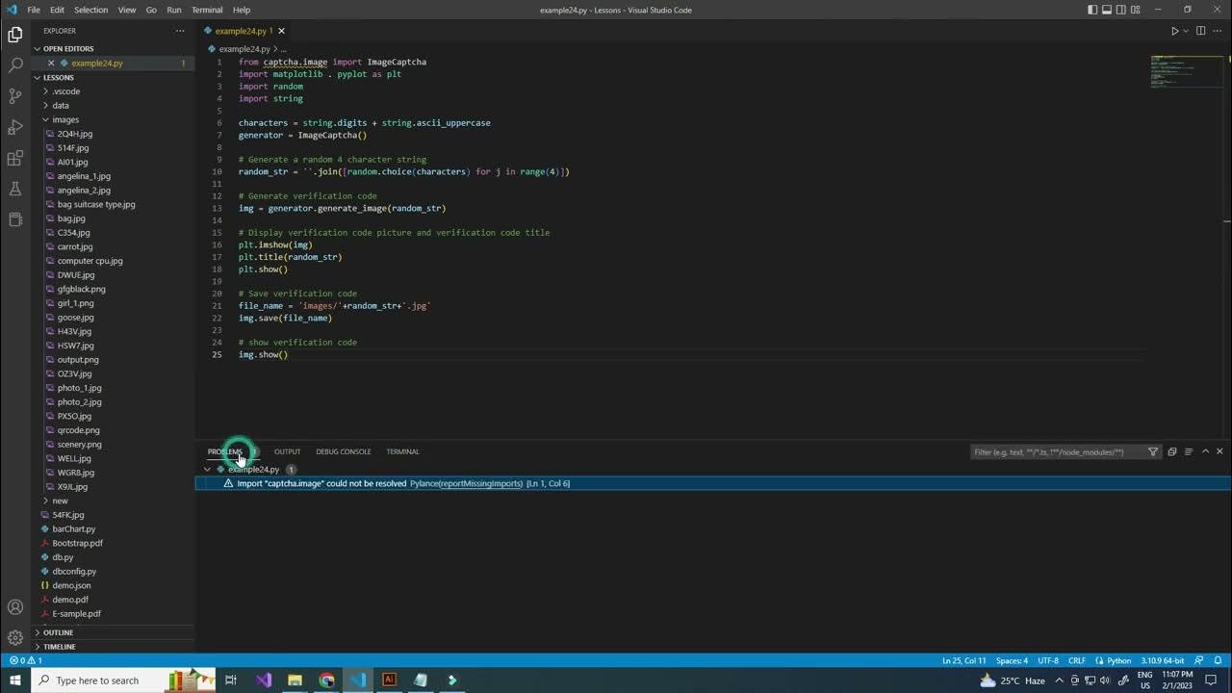Open the Selection menu

(x=90, y=10)
